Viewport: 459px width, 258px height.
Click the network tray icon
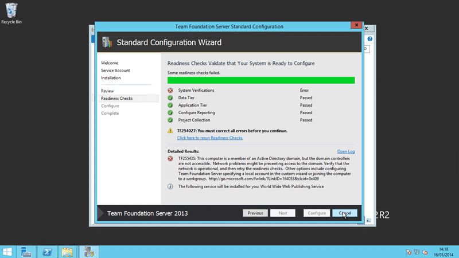point(417,252)
